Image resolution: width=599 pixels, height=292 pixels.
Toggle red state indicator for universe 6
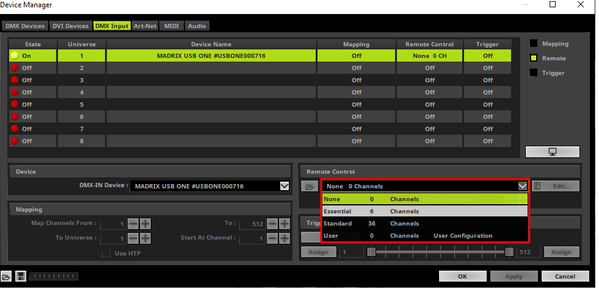[x=15, y=116]
